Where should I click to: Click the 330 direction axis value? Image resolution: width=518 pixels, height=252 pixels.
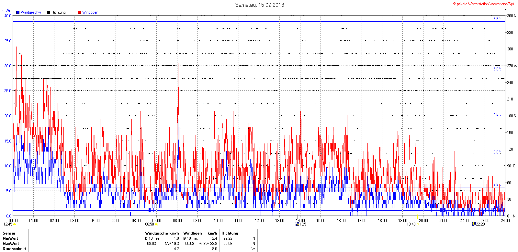[510, 32]
